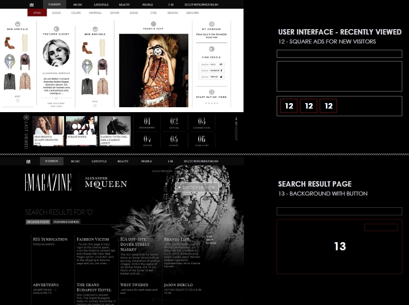
Task: Open the Select: Worldwide/English dropdown on the closet page
Action: tap(201, 4)
